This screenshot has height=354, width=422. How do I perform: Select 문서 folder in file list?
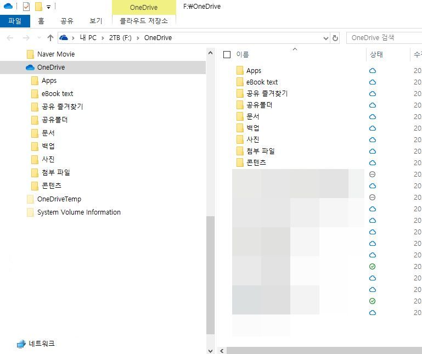[x=253, y=116]
